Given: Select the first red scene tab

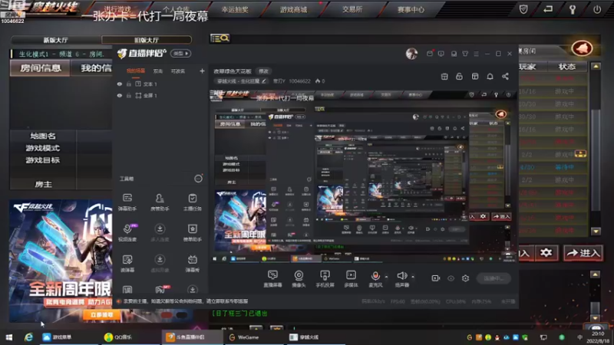Looking at the screenshot, I should [136, 71].
